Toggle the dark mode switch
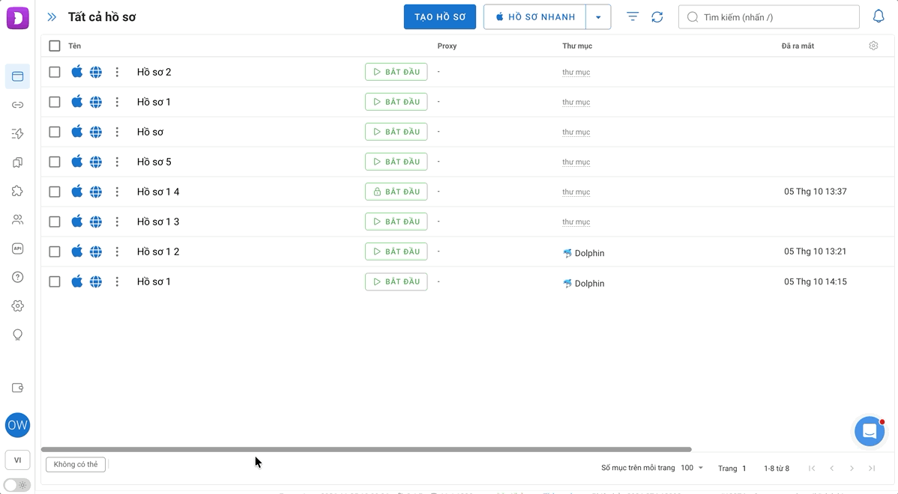 coord(17,486)
